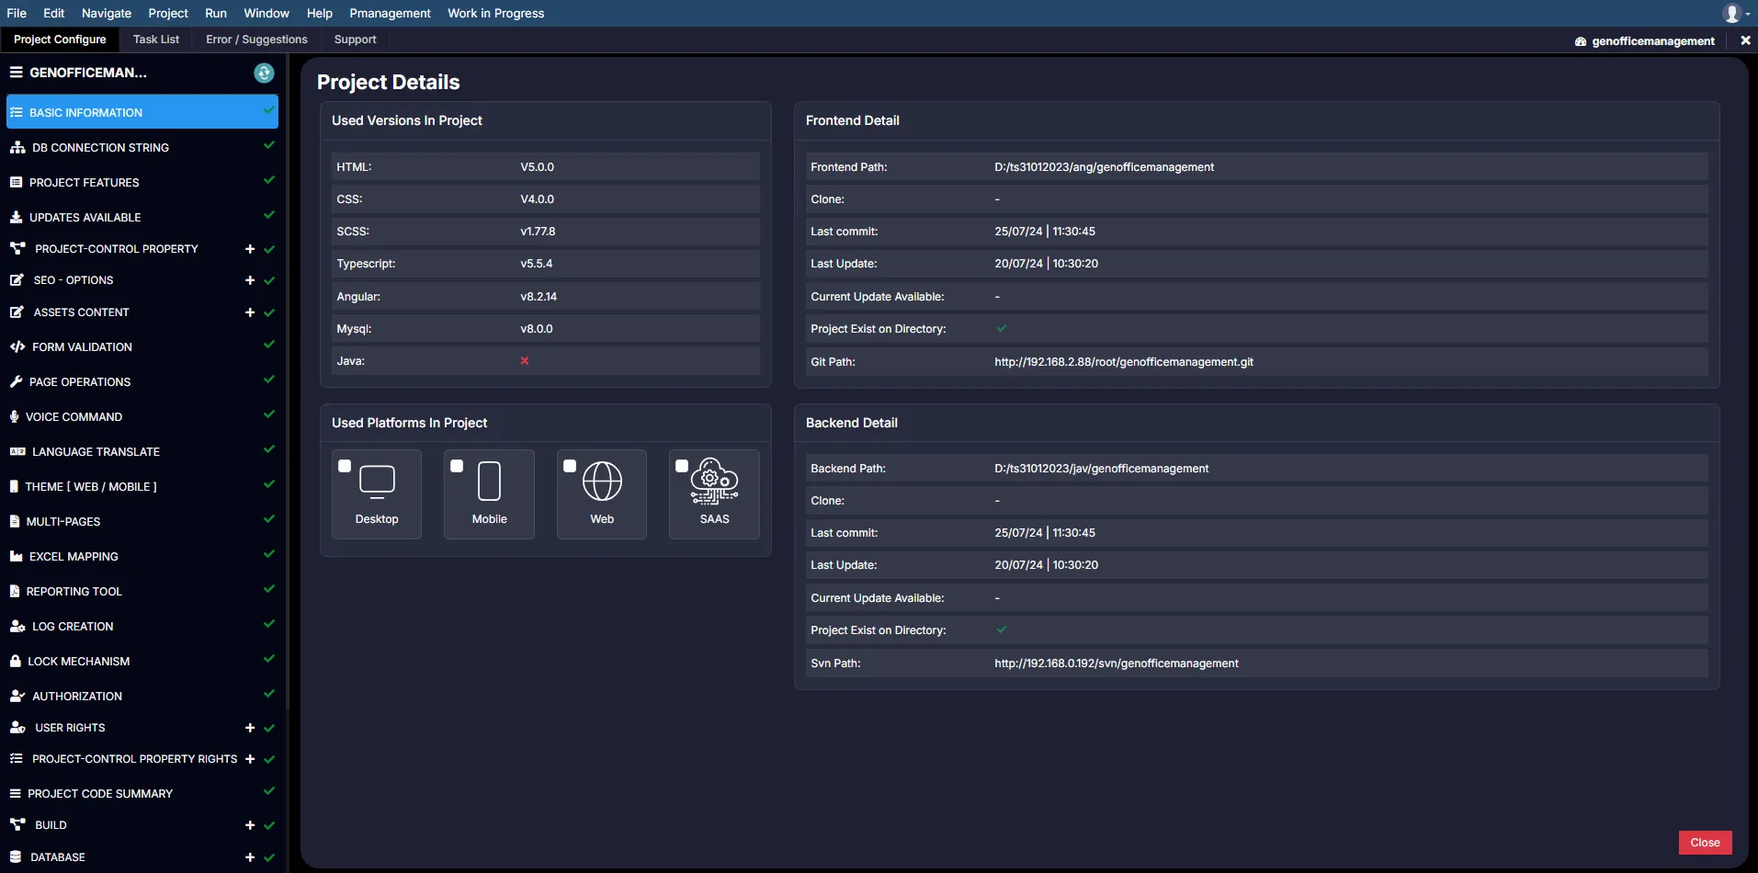Expand SEO - OPTIONS using plus button
The width and height of the screenshot is (1758, 873).
249,280
